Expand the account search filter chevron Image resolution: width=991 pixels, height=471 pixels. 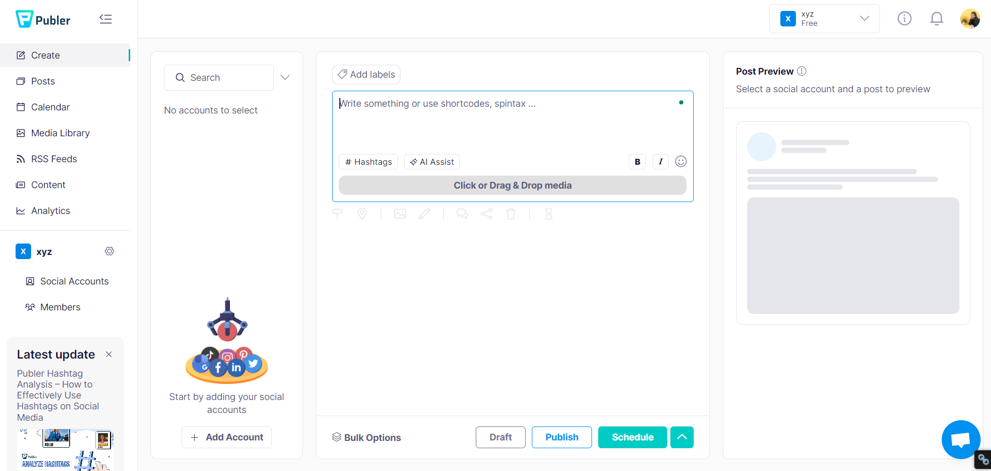tap(285, 77)
